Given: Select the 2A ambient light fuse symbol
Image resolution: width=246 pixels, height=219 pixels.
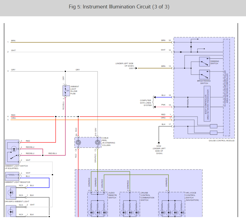Looking at the screenshot, I should [x=66, y=91].
